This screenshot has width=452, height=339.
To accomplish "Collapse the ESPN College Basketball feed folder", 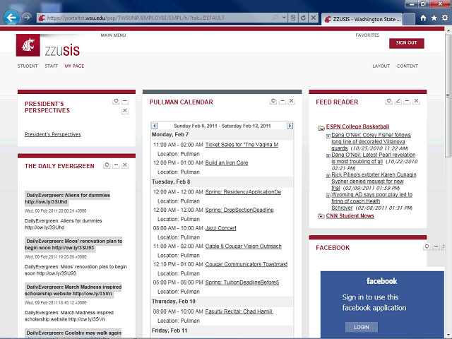I will click(321, 127).
